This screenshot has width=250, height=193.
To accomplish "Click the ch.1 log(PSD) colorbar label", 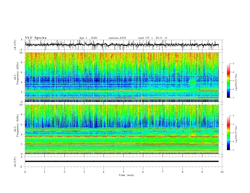I will [236, 82].
